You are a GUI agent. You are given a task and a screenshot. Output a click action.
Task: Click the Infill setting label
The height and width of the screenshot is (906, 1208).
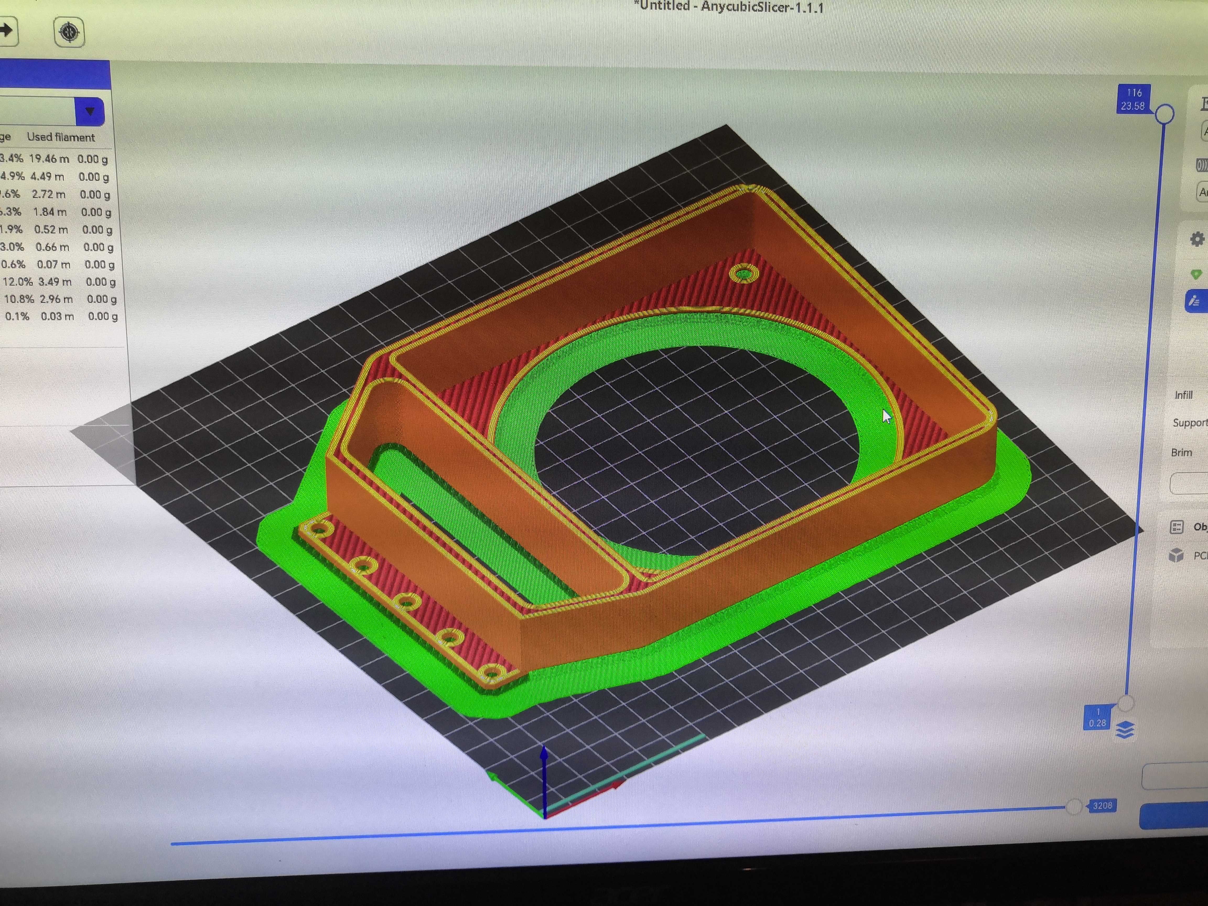coord(1183,395)
